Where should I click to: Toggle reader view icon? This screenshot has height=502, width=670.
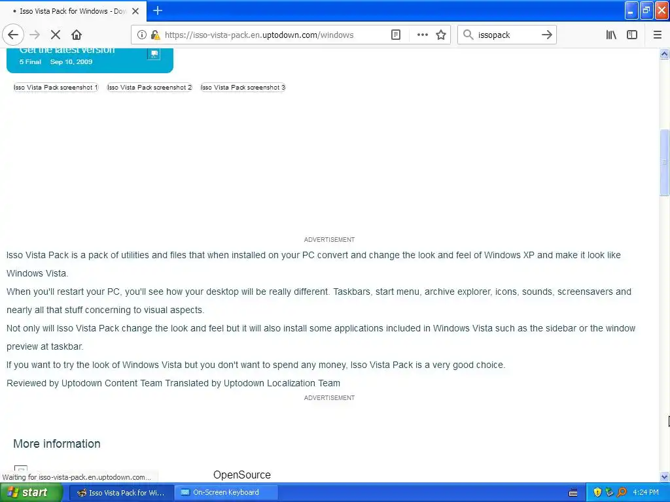pos(396,35)
